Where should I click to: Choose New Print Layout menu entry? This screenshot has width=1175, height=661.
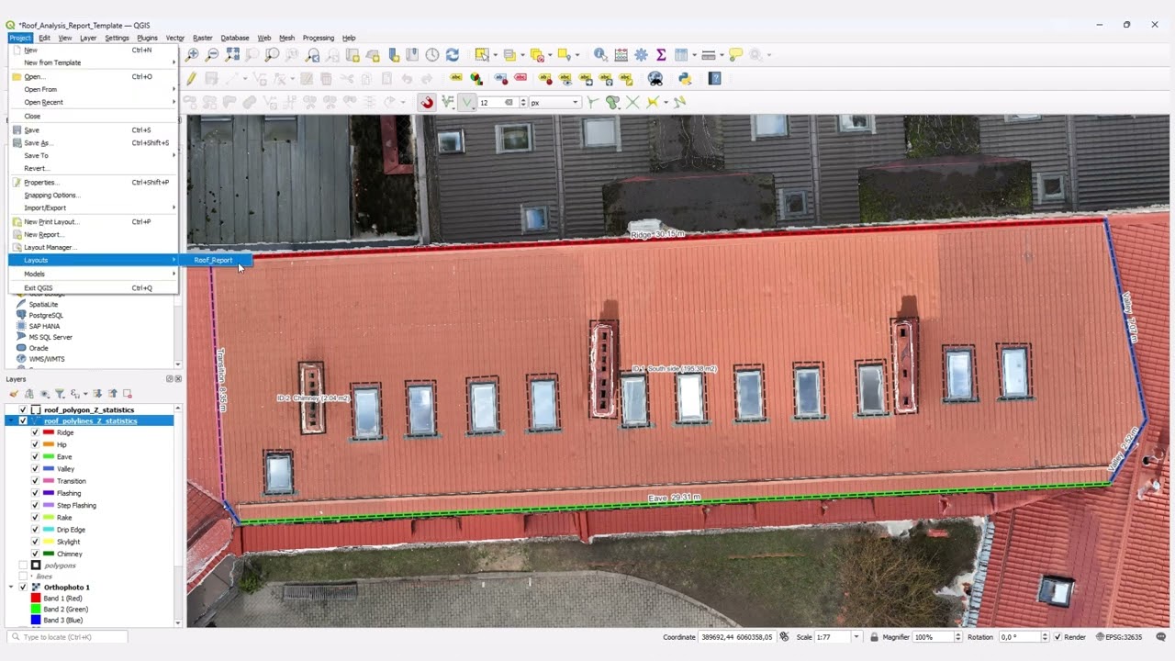[x=92, y=221]
